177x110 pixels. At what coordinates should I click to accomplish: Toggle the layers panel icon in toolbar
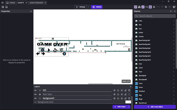150,7
